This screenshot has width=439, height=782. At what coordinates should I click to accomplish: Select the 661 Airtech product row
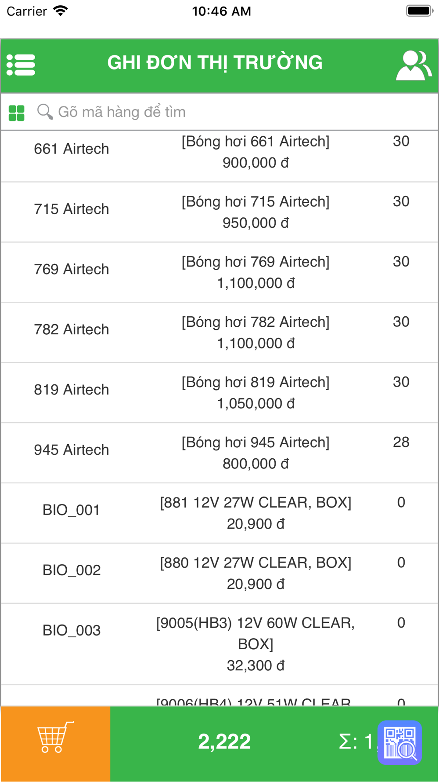[x=219, y=152]
